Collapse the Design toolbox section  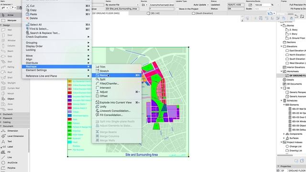pos(1,25)
